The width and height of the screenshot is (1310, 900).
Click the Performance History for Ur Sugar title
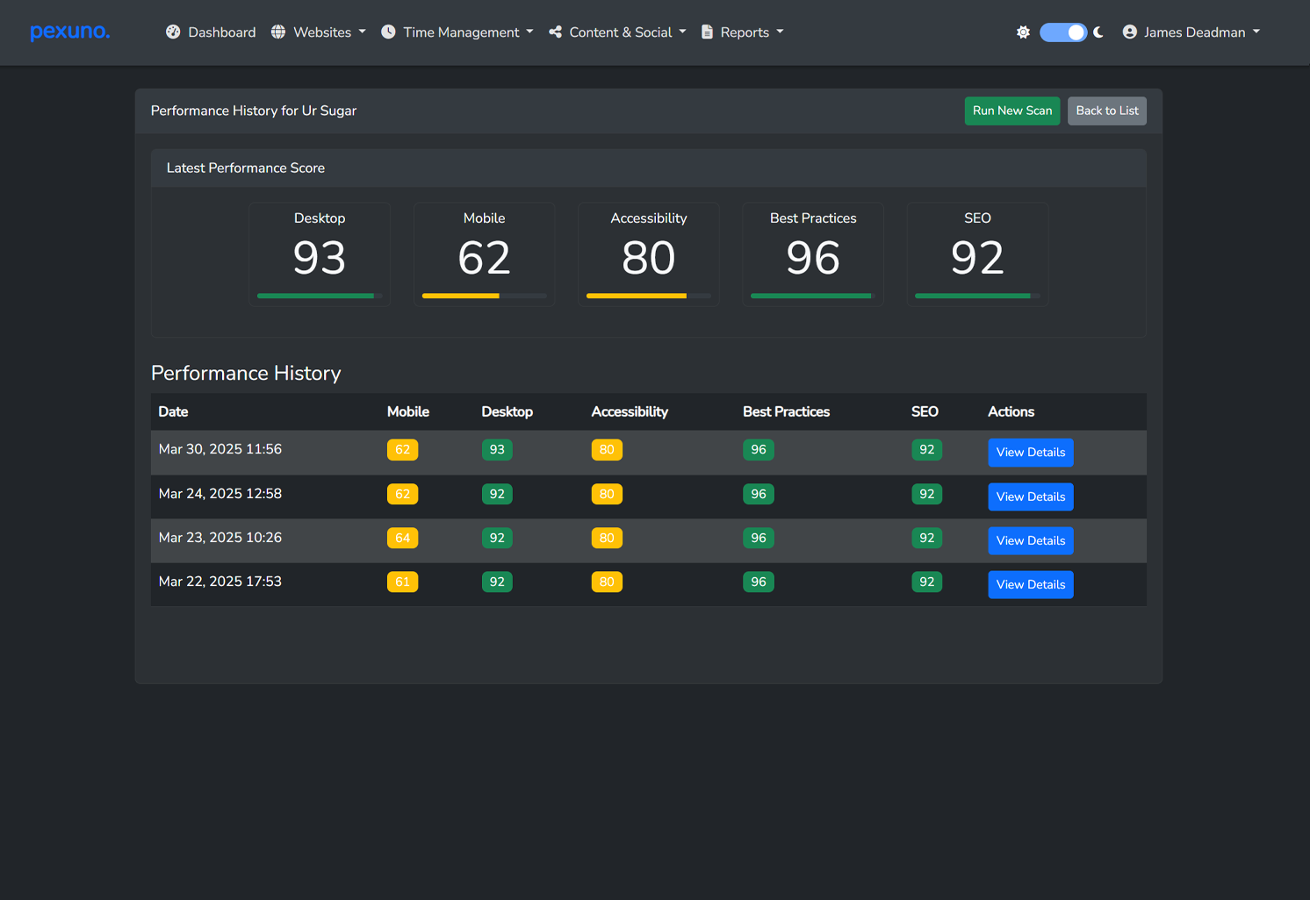pyautogui.click(x=254, y=111)
